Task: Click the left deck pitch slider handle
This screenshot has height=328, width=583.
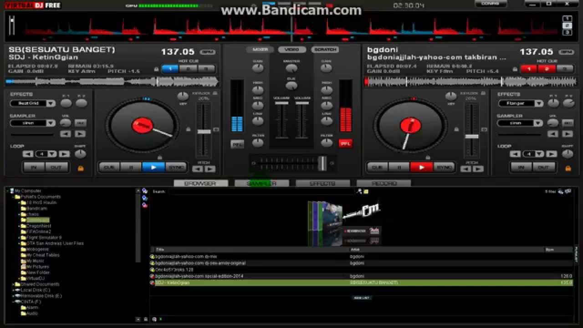Action: [x=204, y=132]
